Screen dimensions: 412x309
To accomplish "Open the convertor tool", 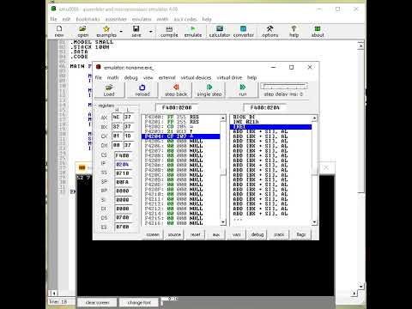I will pyautogui.click(x=244, y=31).
